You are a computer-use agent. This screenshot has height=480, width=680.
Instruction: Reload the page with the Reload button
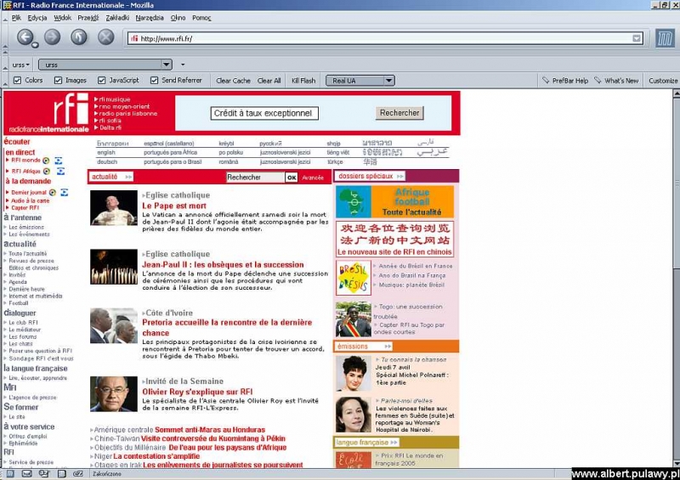point(79,37)
